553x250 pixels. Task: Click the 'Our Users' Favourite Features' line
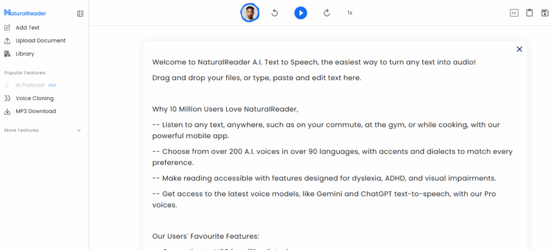click(206, 236)
